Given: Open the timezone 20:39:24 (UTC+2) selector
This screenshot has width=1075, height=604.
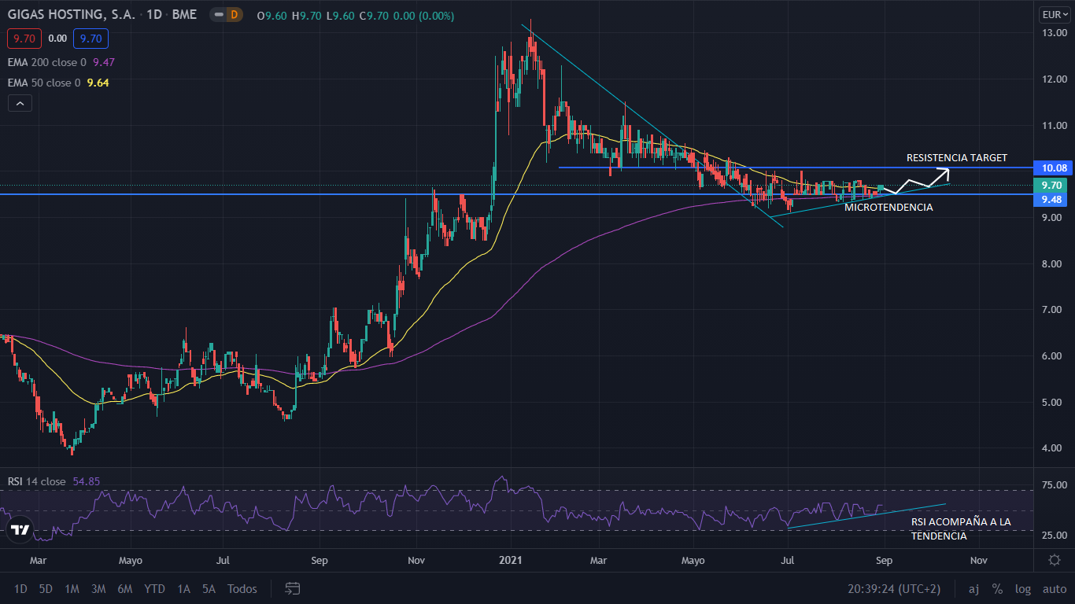Looking at the screenshot, I should [894, 588].
